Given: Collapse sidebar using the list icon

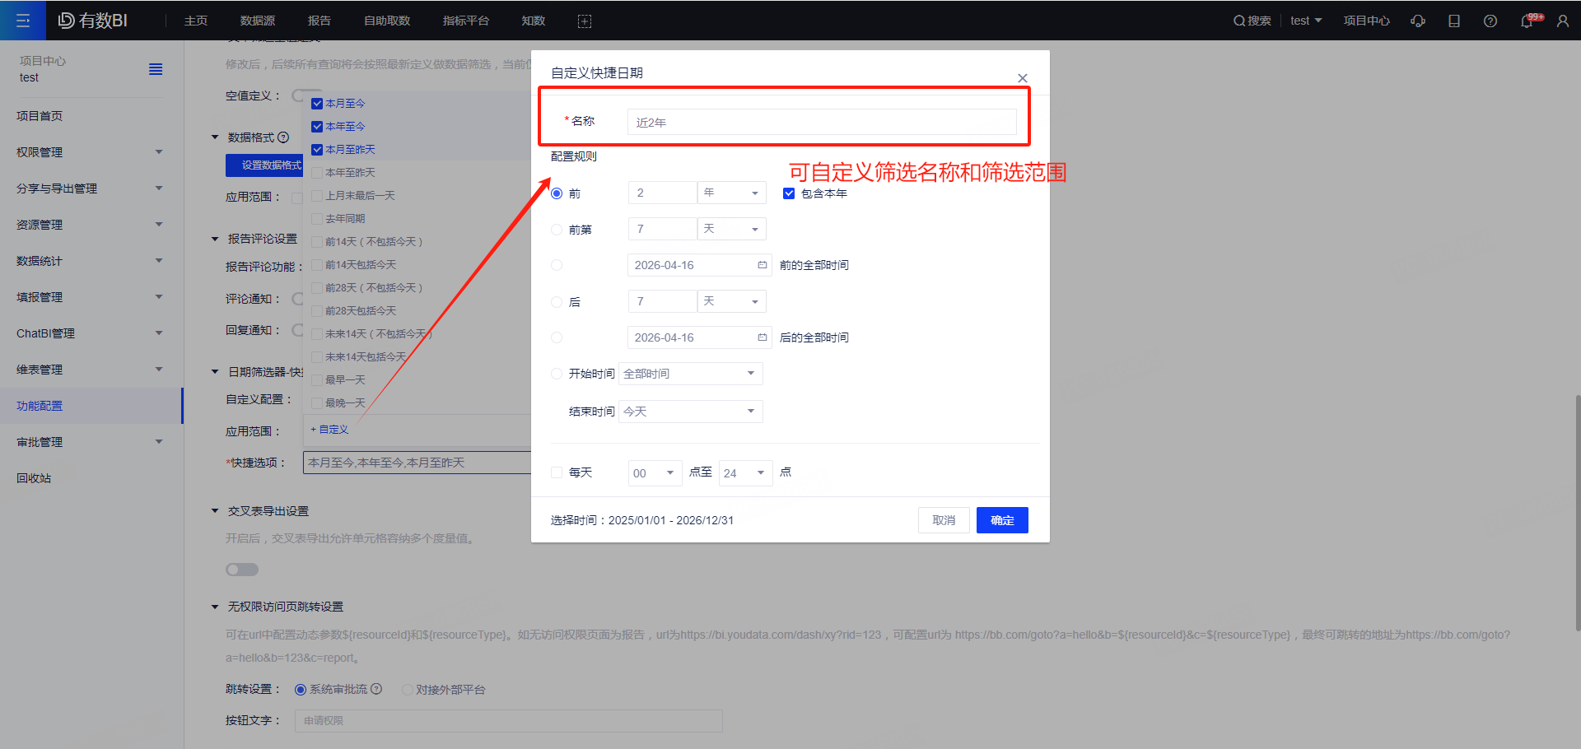Looking at the screenshot, I should (156, 69).
